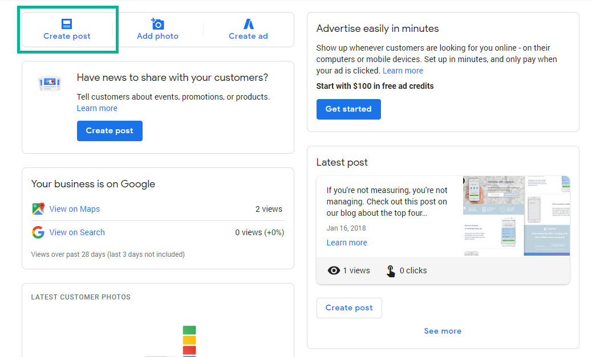Image resolution: width=592 pixels, height=357 pixels.
Task: Select View on Maps
Action: tap(74, 208)
